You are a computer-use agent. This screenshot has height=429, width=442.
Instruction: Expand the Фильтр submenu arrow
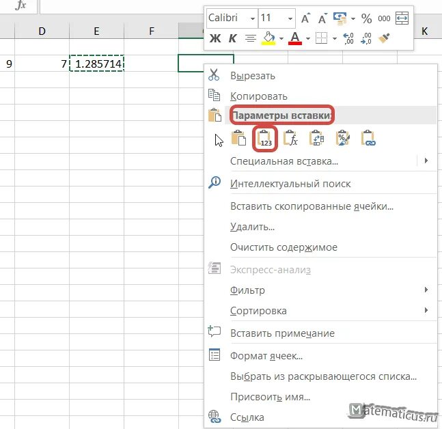tap(426, 290)
